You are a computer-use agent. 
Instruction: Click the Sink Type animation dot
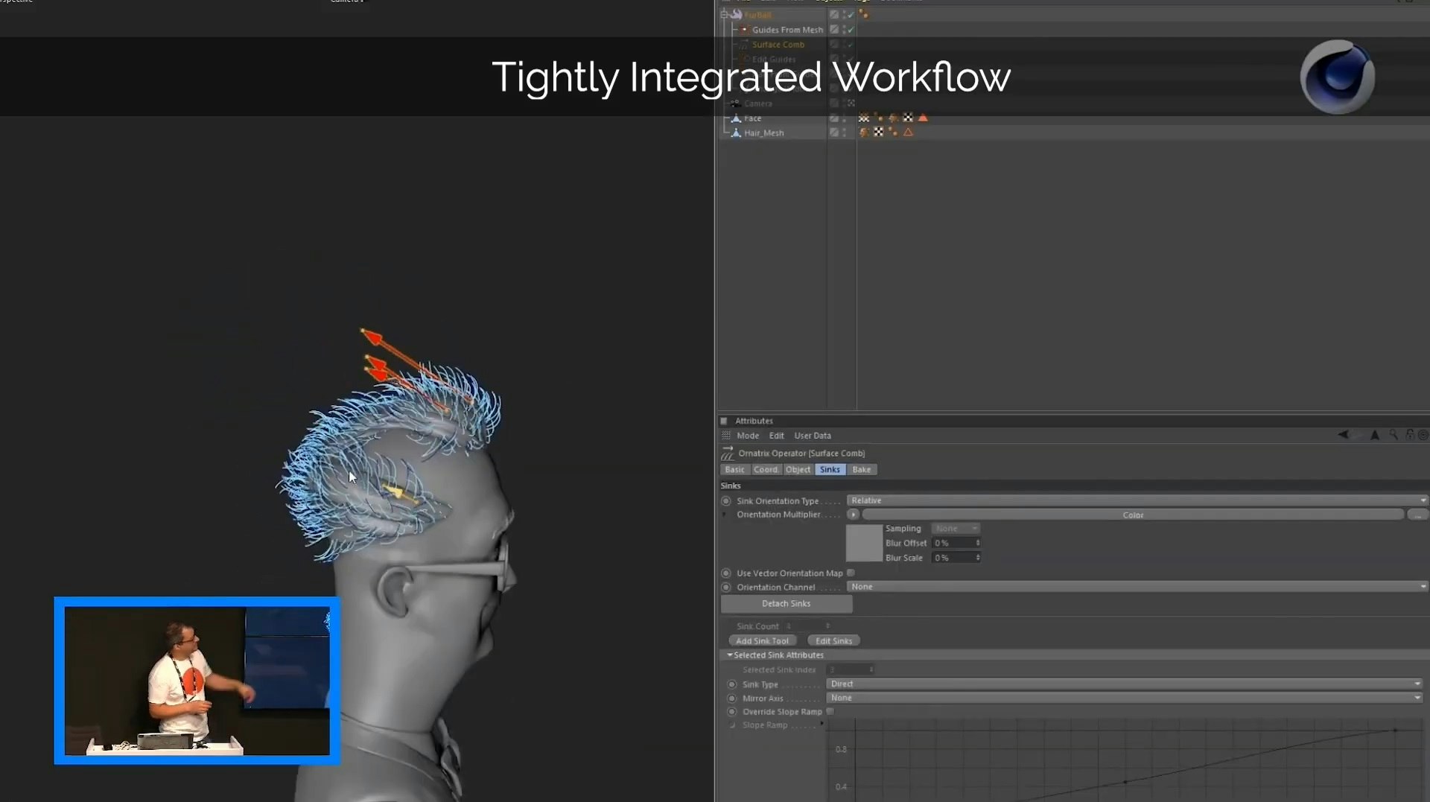(x=732, y=684)
